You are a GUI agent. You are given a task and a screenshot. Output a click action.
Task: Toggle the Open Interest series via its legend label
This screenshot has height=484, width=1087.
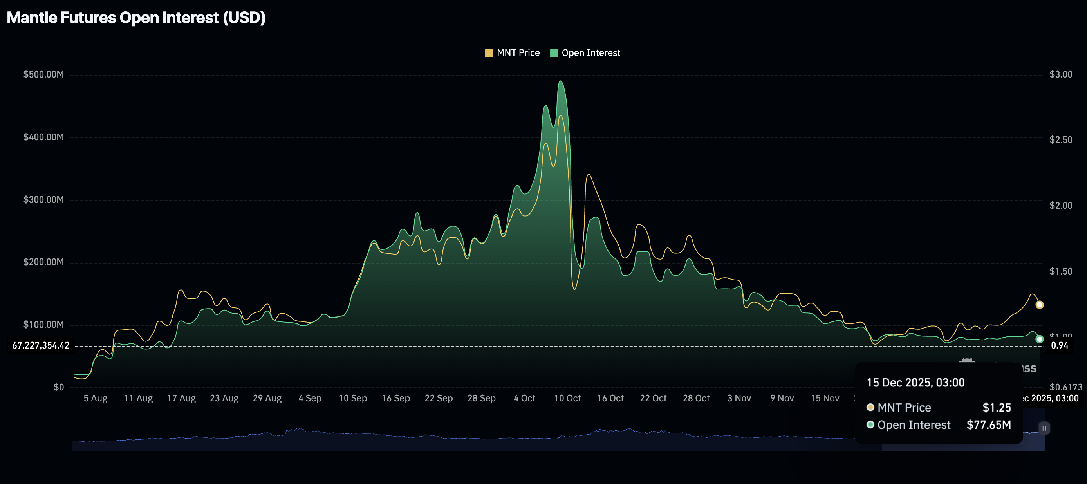tap(591, 53)
